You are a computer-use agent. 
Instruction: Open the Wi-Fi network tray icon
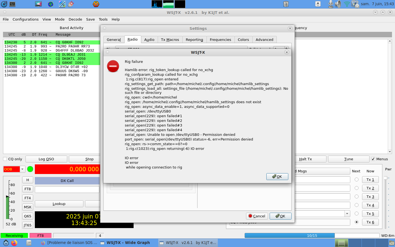point(347,4)
